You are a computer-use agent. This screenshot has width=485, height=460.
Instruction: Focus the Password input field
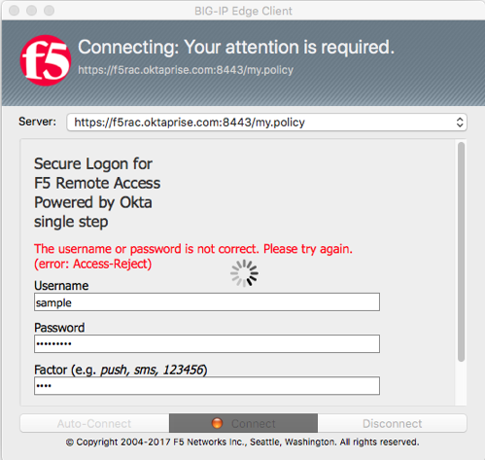tap(207, 343)
